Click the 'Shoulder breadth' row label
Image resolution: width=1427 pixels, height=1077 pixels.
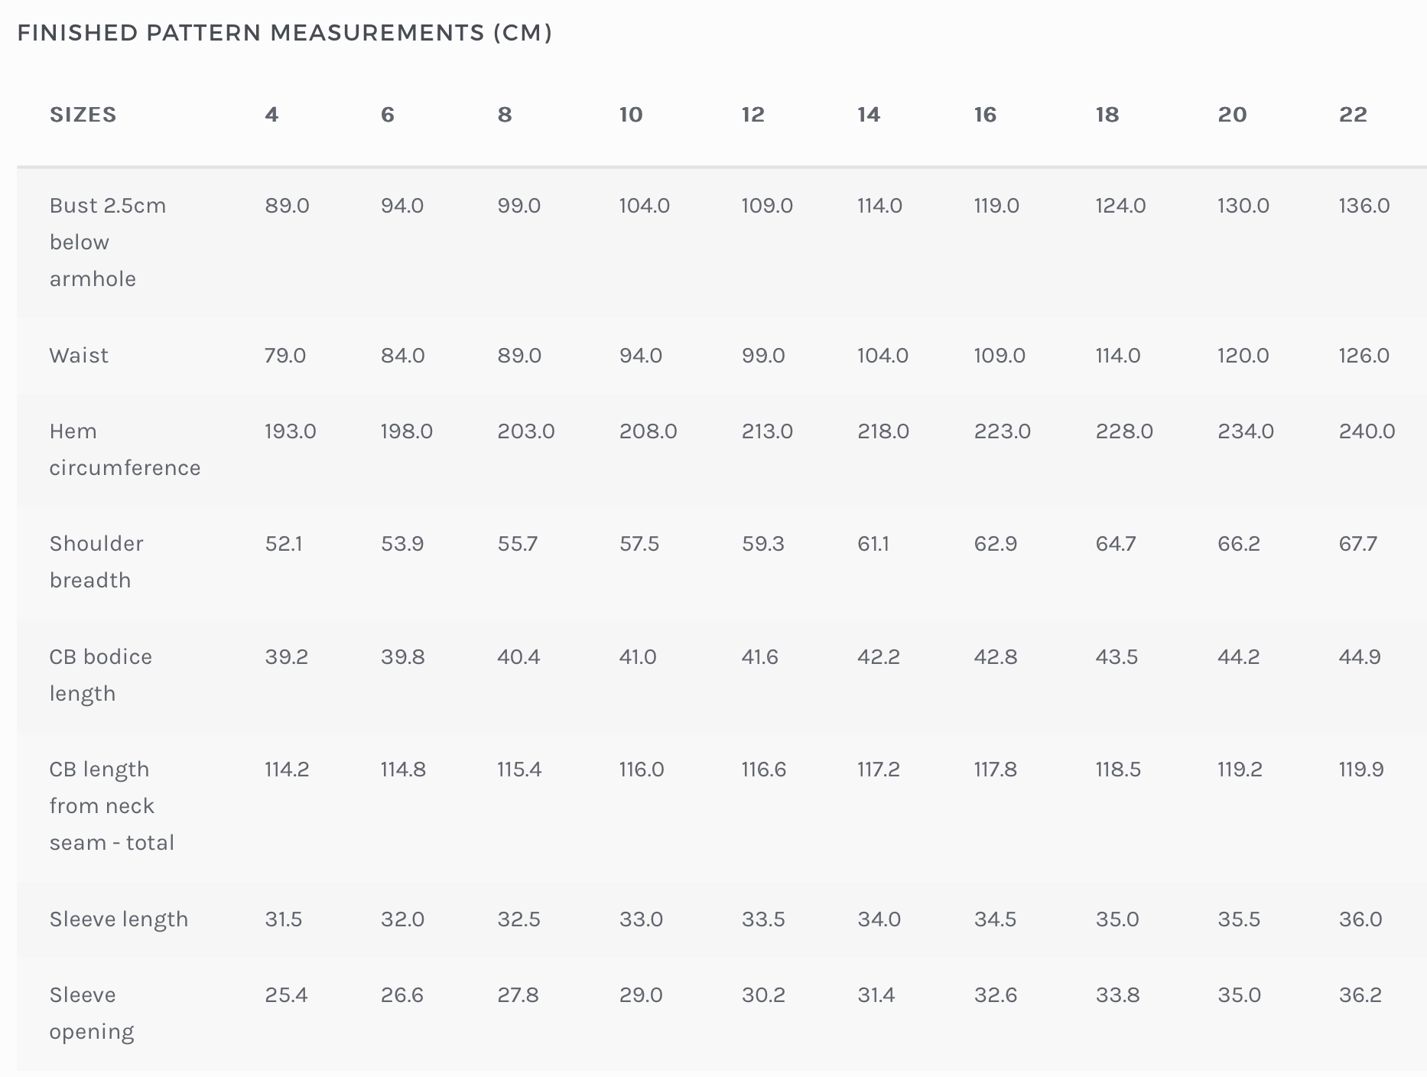coord(96,561)
